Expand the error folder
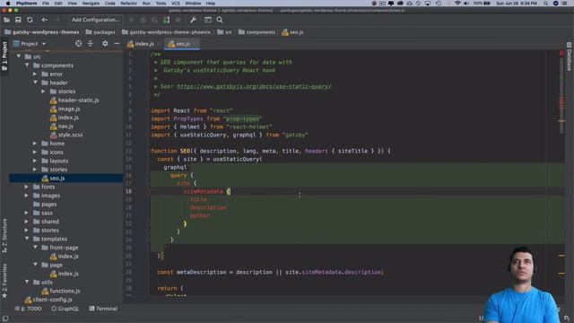The width and height of the screenshot is (574, 323). pyautogui.click(x=35, y=74)
